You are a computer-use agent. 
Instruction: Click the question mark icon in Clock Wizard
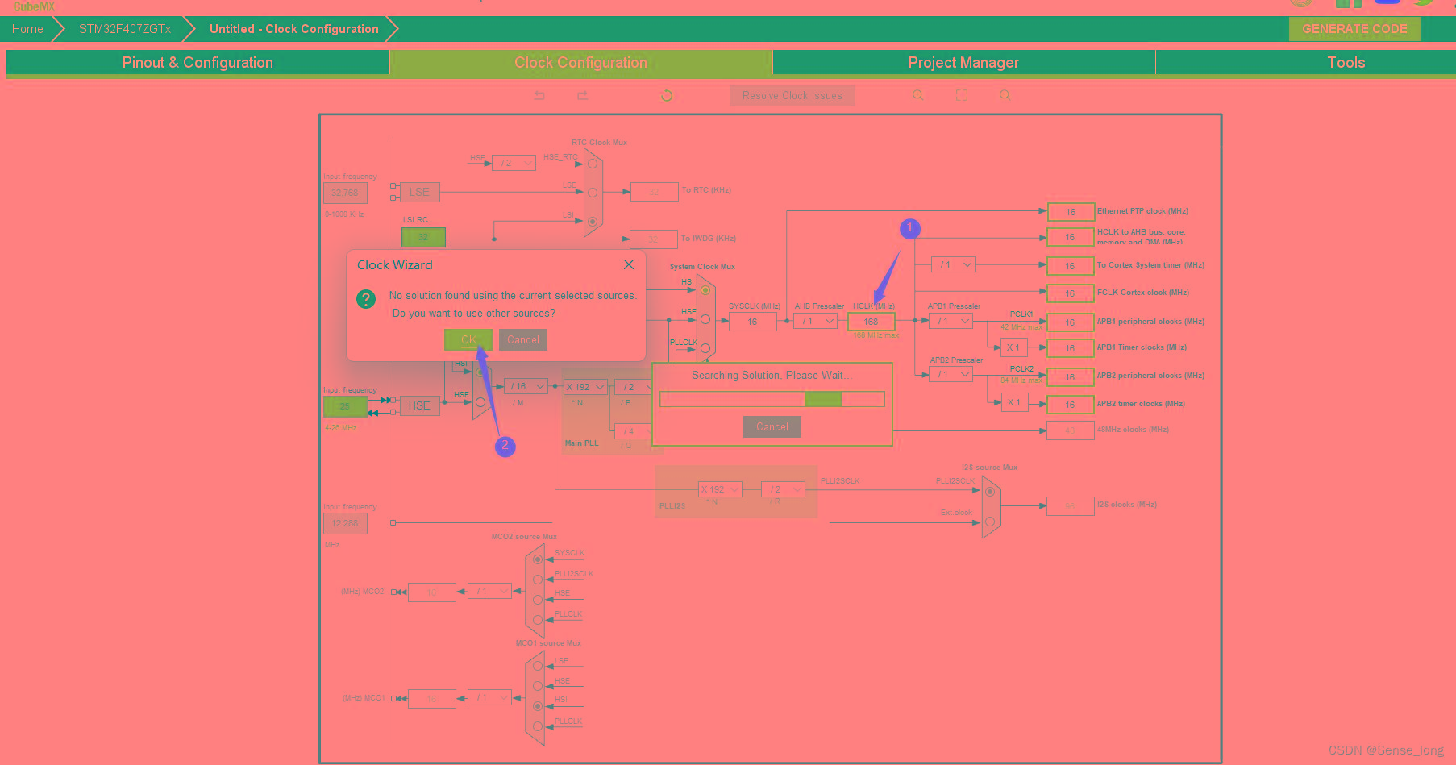[x=366, y=299]
